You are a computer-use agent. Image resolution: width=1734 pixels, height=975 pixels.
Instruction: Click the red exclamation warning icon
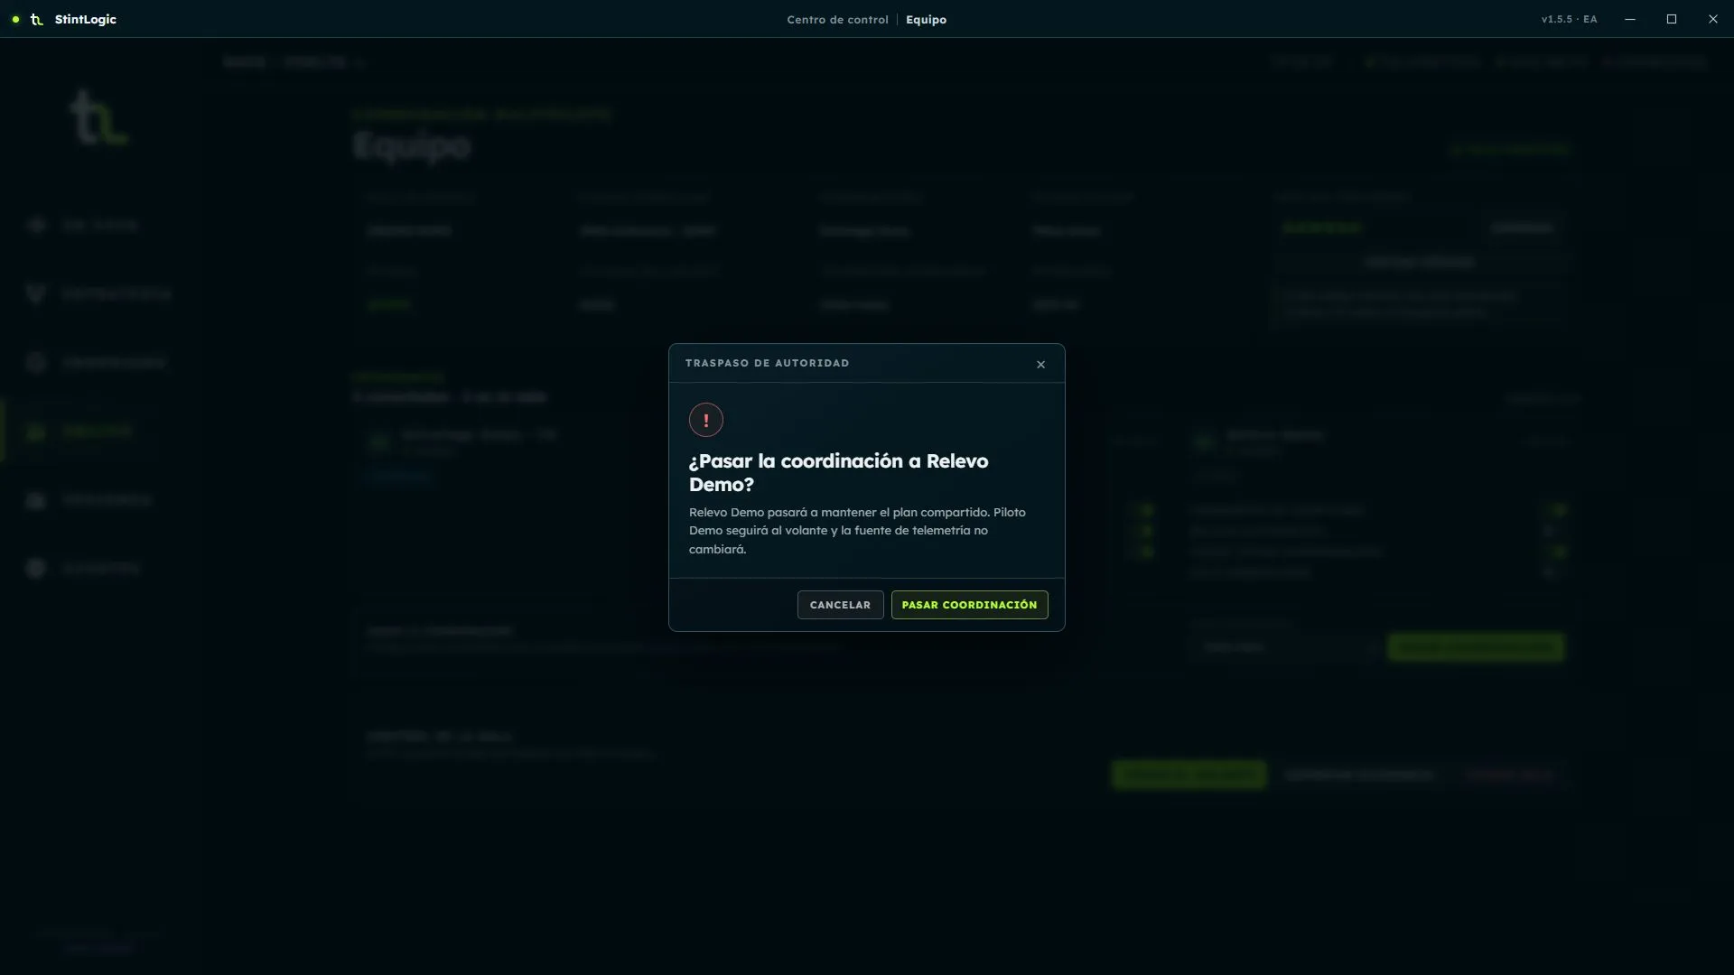706,420
